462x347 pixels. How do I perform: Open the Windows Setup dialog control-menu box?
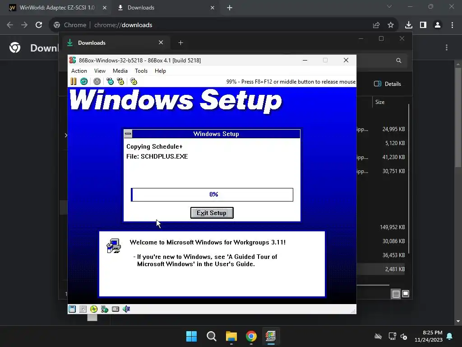tap(128, 134)
